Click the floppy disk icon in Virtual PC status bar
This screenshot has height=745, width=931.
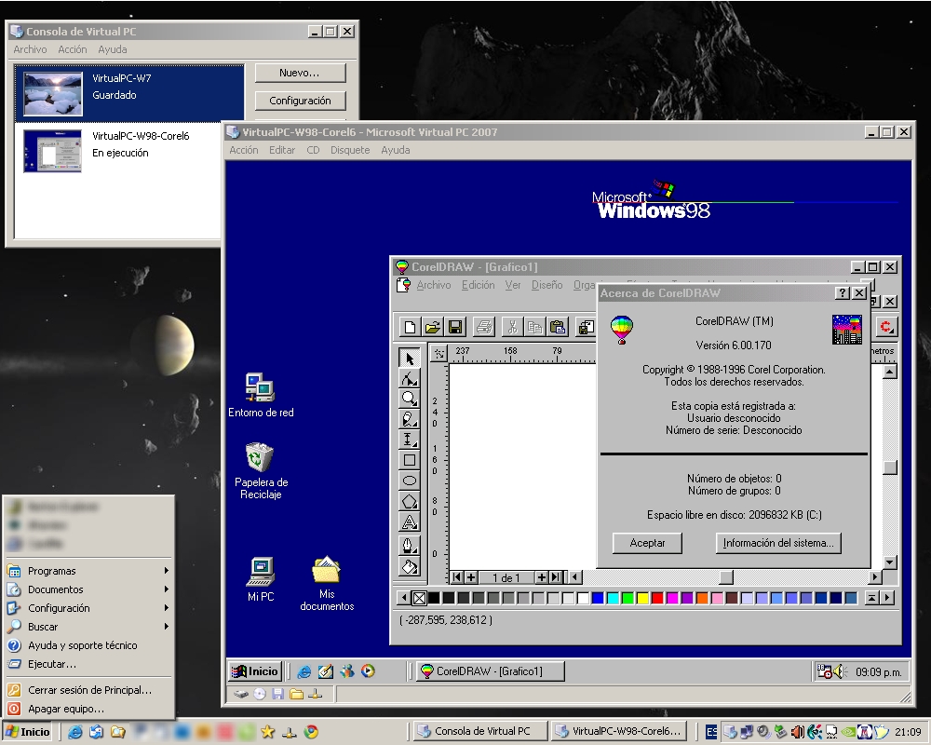coord(277,693)
